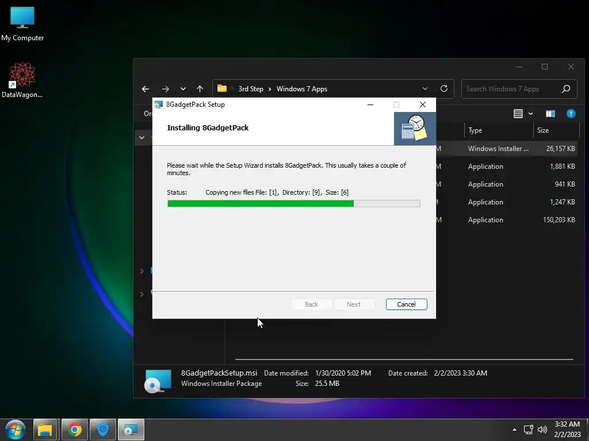Click the 8GadgetPackSetup.msi details pane thumbnail
This screenshot has height=441, width=589.
click(158, 381)
